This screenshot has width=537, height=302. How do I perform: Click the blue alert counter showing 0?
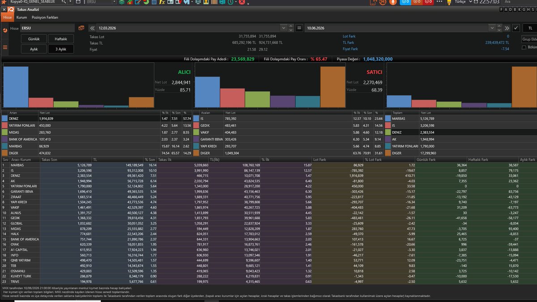tap(405, 2)
